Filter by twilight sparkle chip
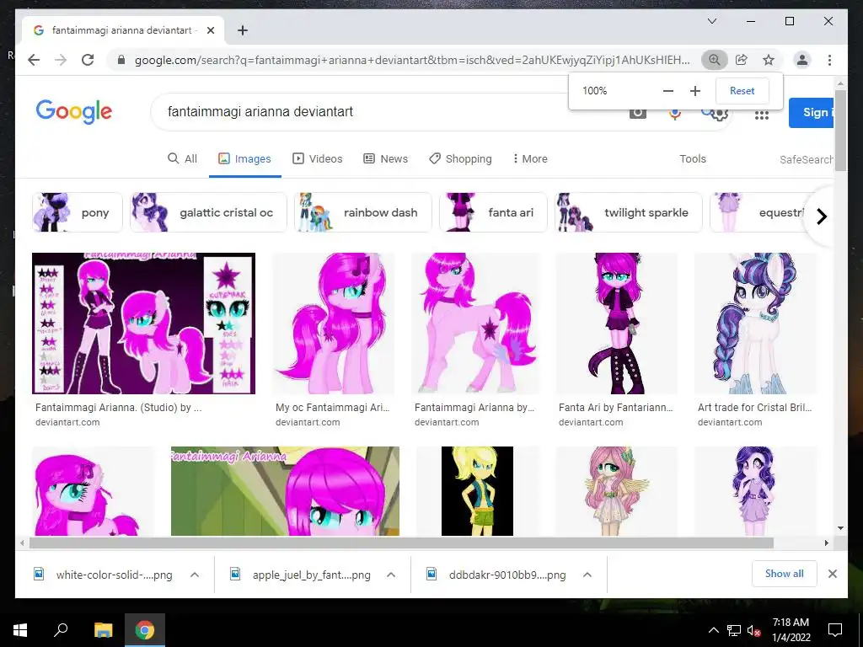This screenshot has height=647, width=863. point(629,212)
